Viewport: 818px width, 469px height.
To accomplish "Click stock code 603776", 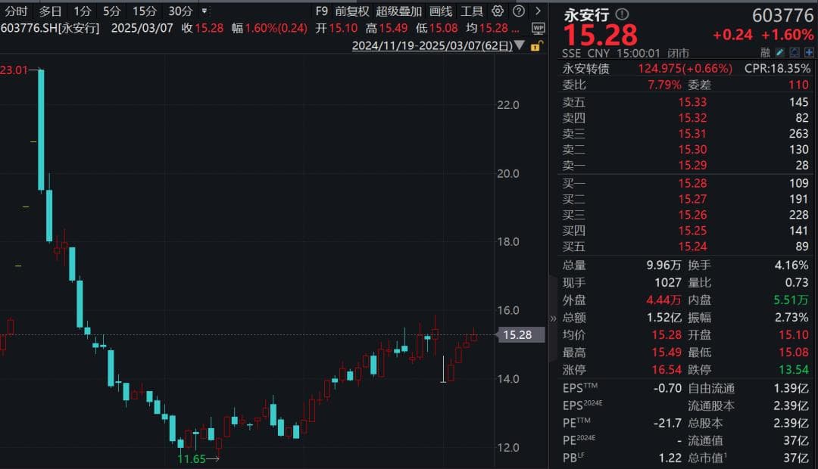I will coord(782,16).
